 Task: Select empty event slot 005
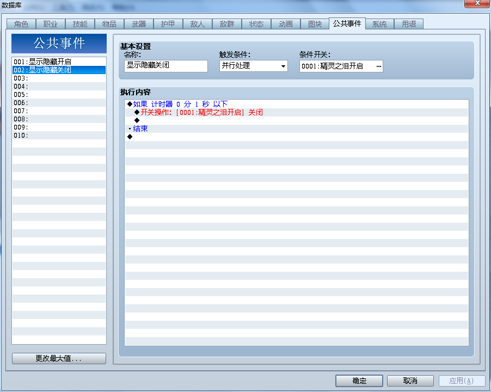(x=59, y=94)
